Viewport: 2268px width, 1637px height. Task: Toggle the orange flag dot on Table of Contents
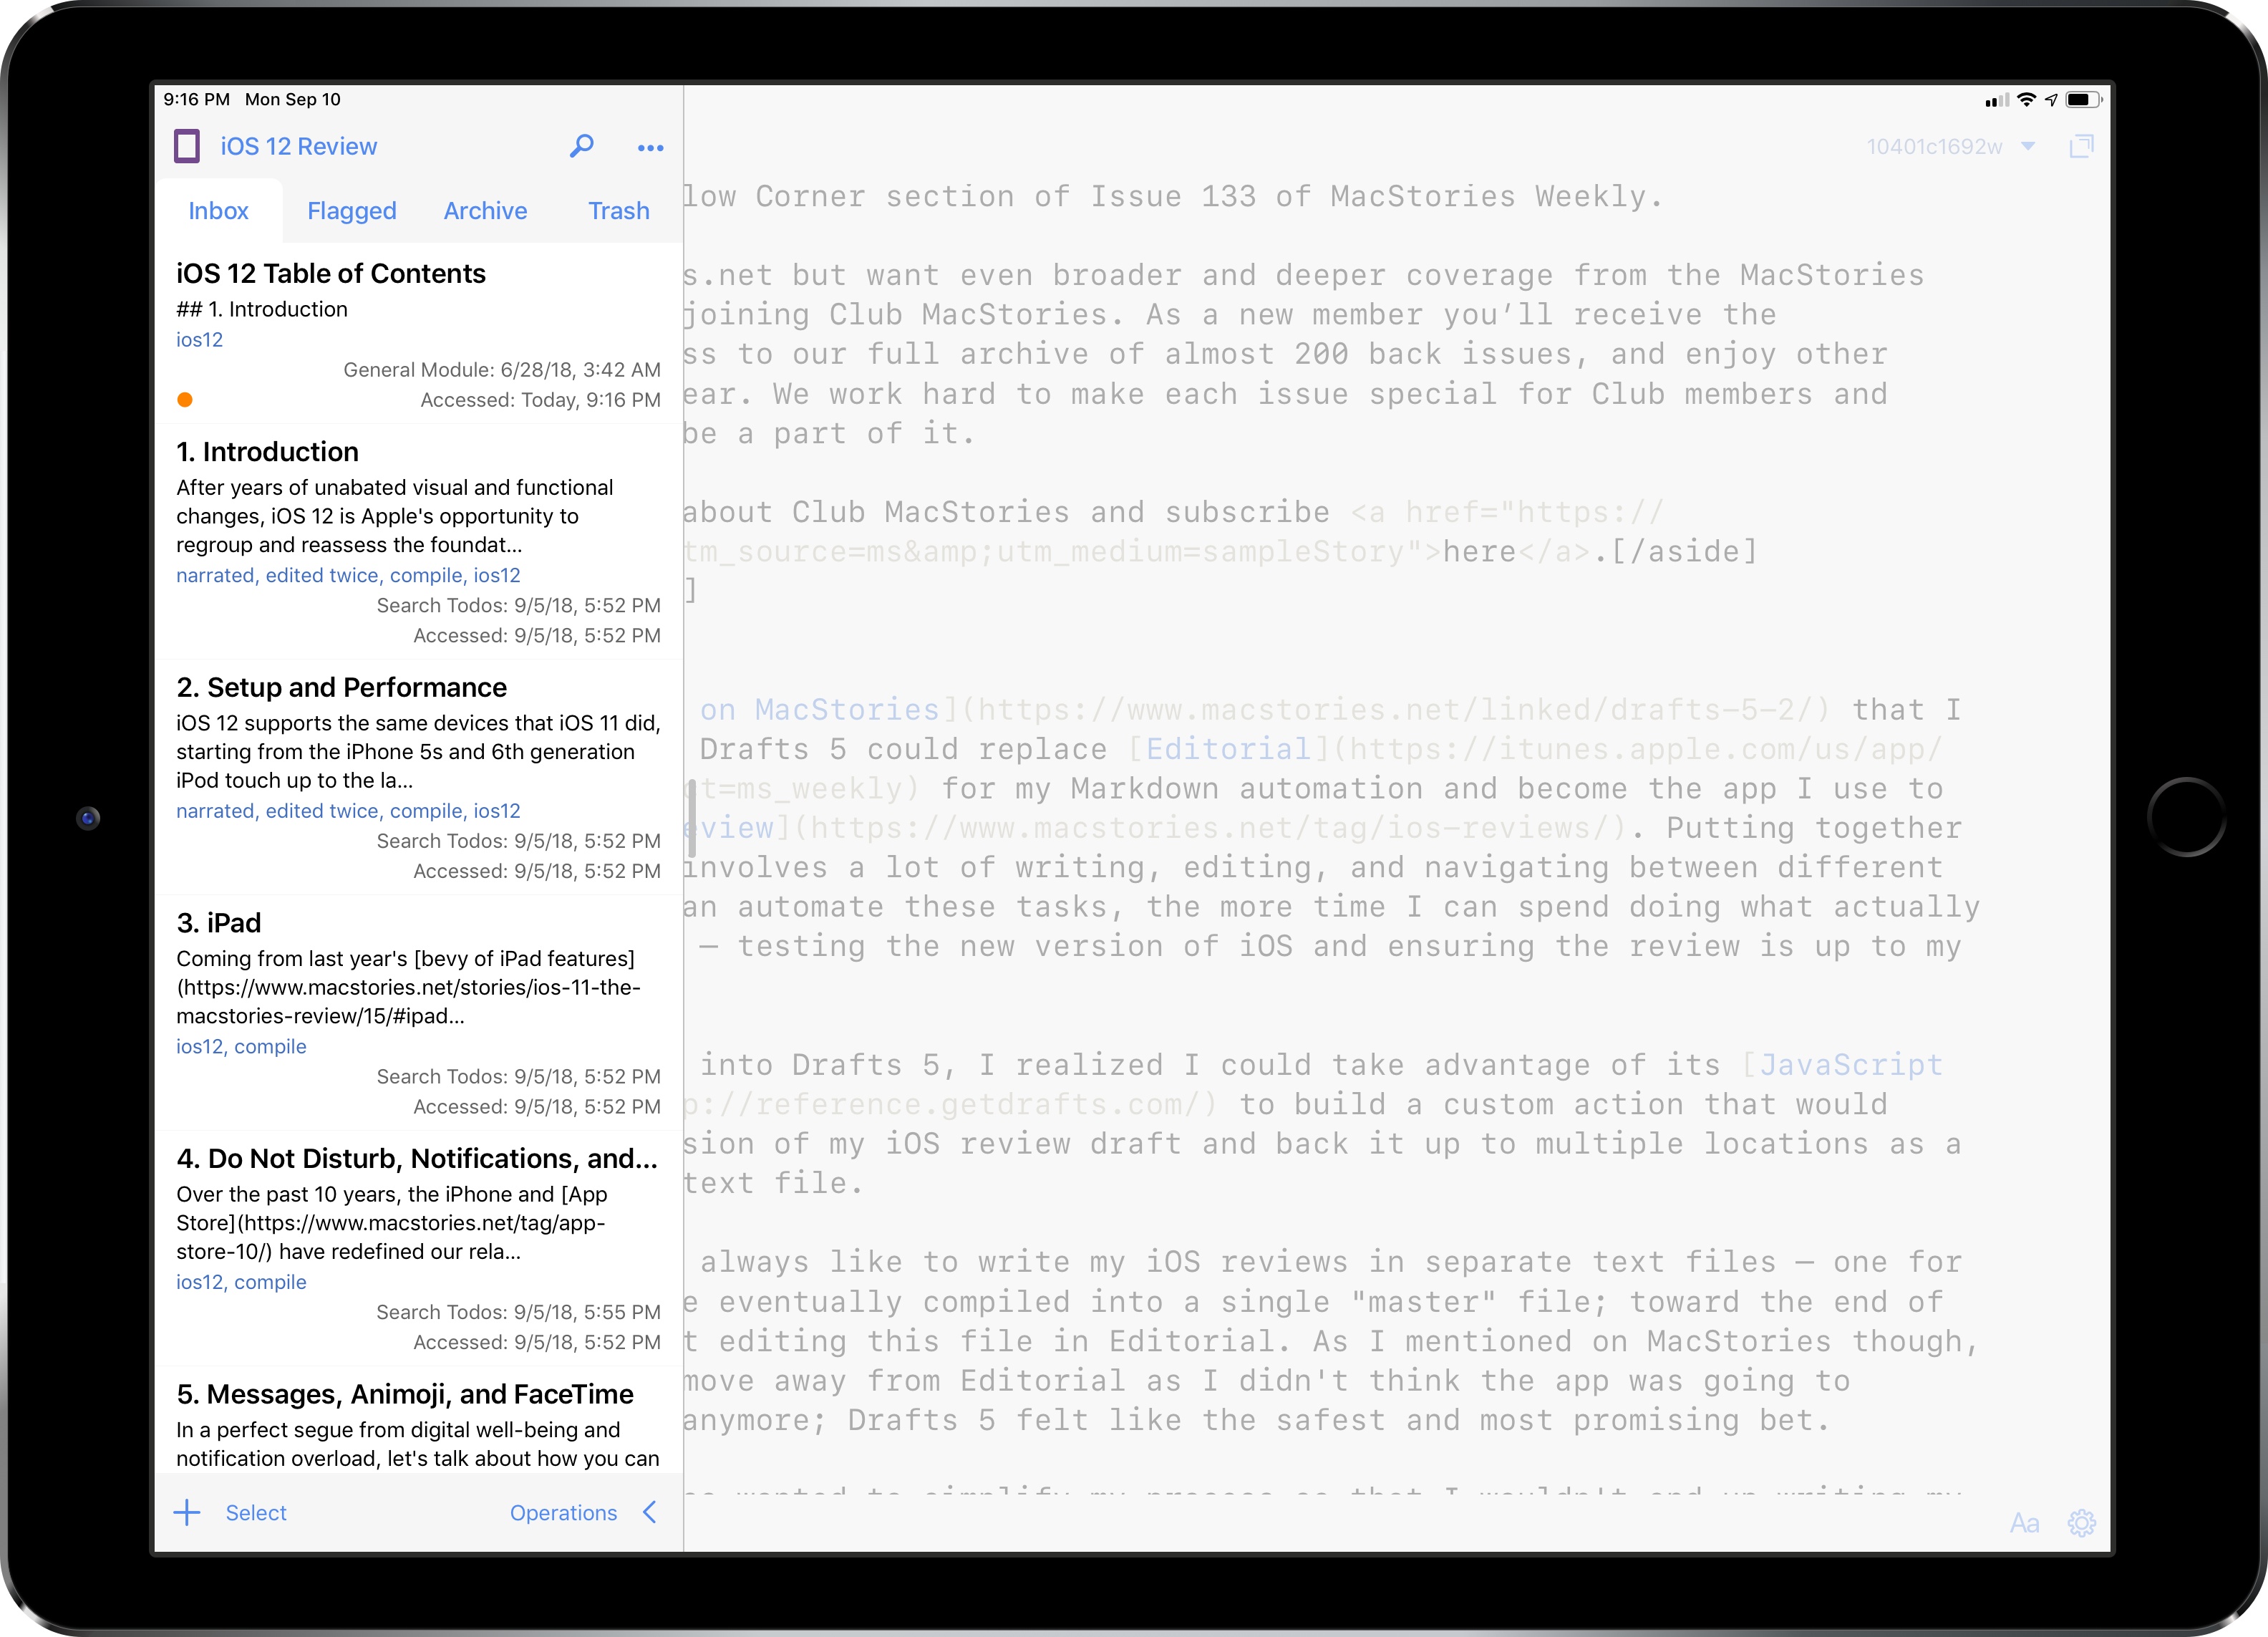[x=185, y=400]
